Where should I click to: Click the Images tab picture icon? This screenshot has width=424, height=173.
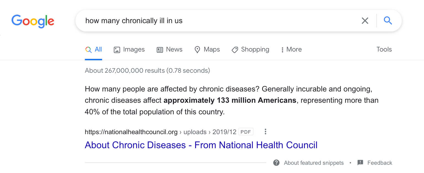[117, 50]
